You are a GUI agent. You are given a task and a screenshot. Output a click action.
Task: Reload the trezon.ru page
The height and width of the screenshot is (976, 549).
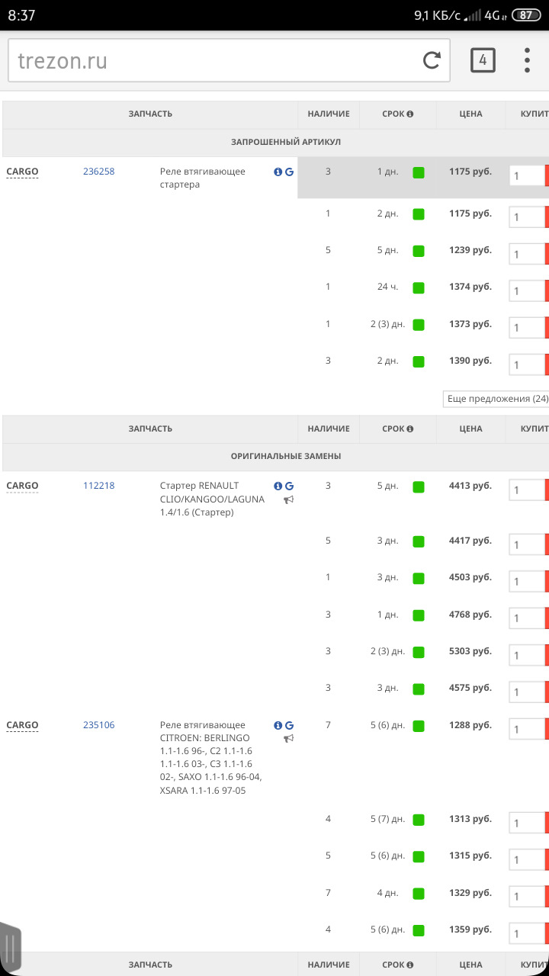(432, 60)
